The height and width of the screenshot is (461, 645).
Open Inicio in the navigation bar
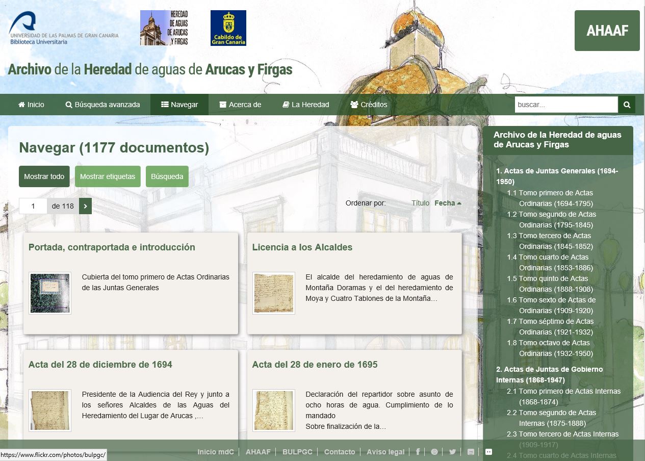[31, 105]
